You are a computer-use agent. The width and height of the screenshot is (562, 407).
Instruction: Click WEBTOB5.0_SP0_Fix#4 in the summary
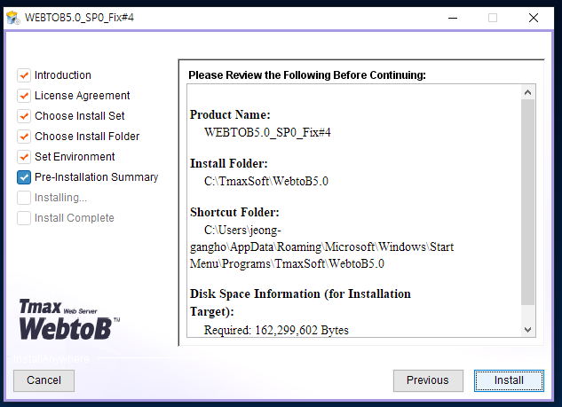(267, 133)
